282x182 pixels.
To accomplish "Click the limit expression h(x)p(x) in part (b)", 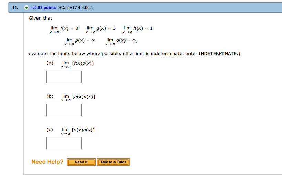I will pyautogui.click(x=78, y=98).
